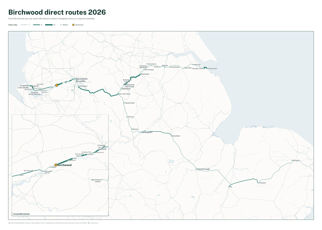Click the subtitle about reaching 48 stations
Screen dimensions: 322x230
[x=52, y=19]
